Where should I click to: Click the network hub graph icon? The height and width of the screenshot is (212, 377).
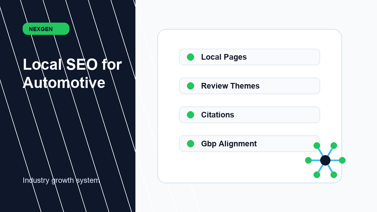click(x=325, y=160)
